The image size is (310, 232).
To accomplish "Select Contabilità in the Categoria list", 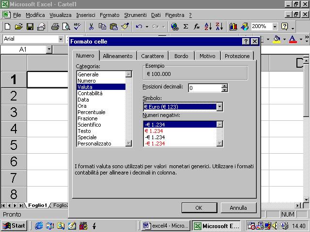I will pyautogui.click(x=101, y=93).
